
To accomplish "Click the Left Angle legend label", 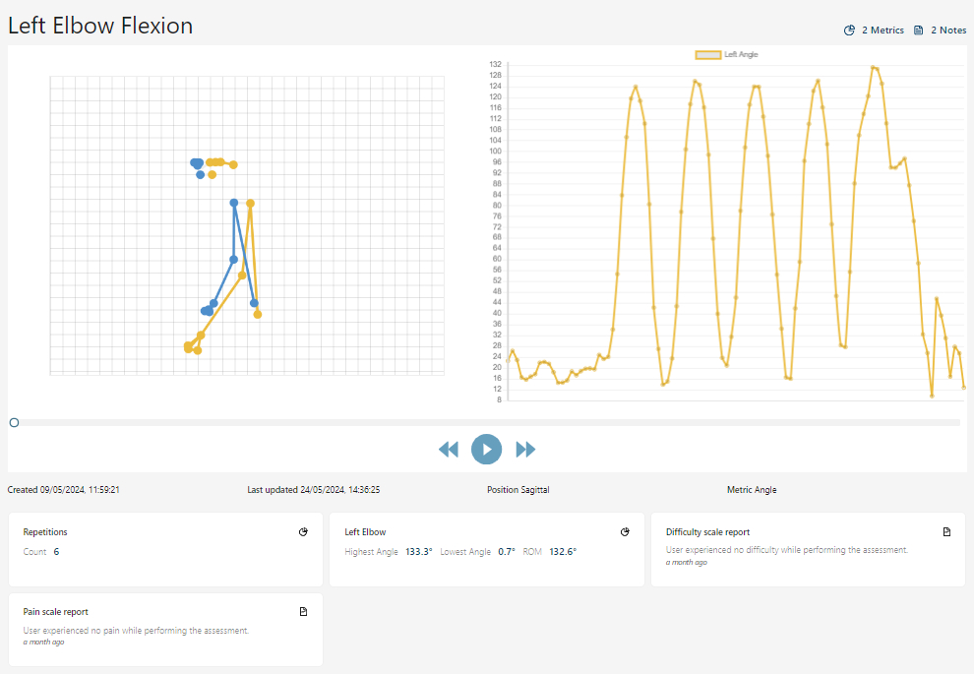I will click(741, 55).
